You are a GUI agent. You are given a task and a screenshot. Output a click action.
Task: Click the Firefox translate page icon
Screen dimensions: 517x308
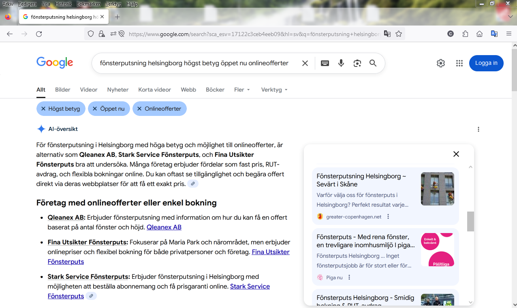(387, 34)
